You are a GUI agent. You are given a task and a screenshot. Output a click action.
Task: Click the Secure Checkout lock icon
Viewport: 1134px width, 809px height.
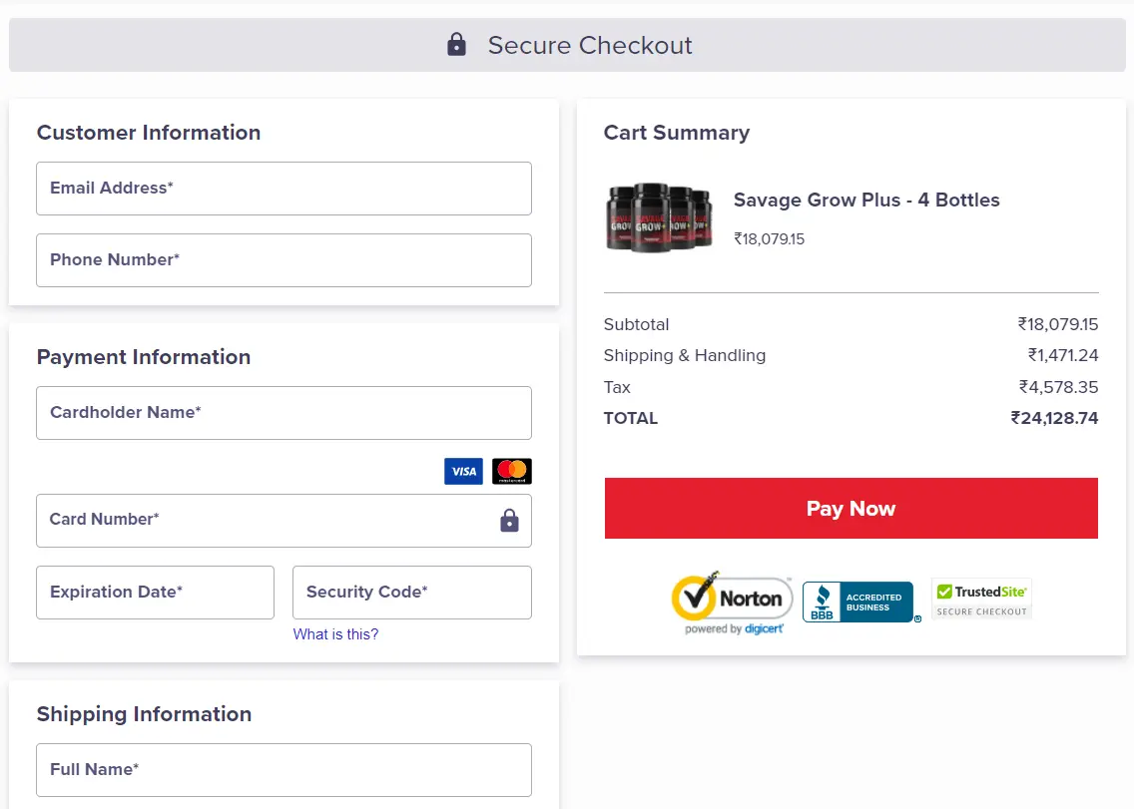tap(456, 44)
